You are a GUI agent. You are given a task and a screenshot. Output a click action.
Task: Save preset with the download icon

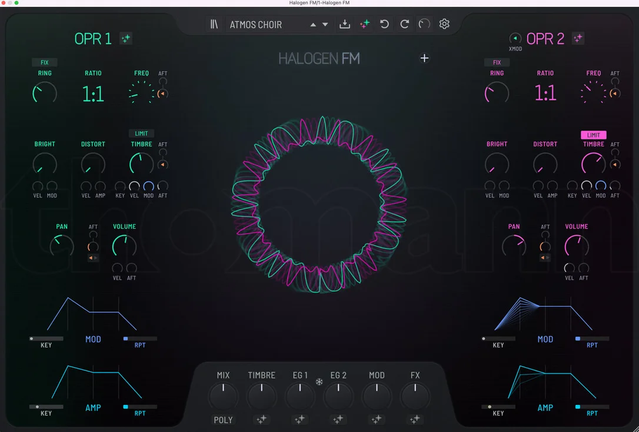(345, 24)
